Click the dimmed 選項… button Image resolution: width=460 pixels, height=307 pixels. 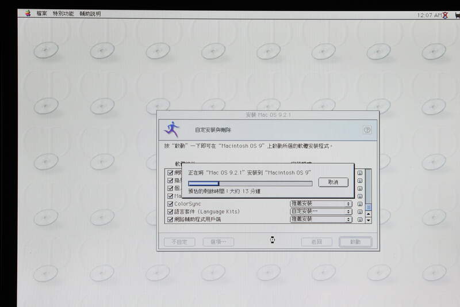tap(218, 242)
